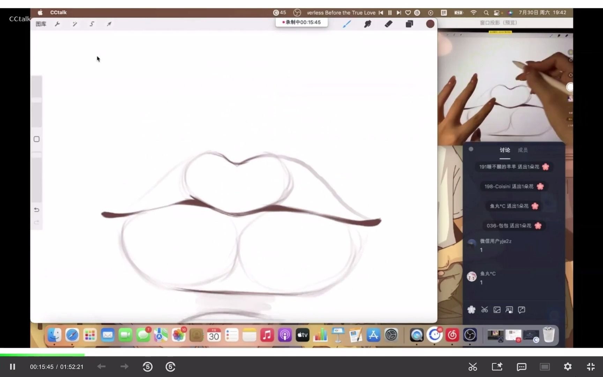Click the scissors screenshot icon in chat toolbar
Image resolution: width=603 pixels, height=377 pixels.
point(484,310)
